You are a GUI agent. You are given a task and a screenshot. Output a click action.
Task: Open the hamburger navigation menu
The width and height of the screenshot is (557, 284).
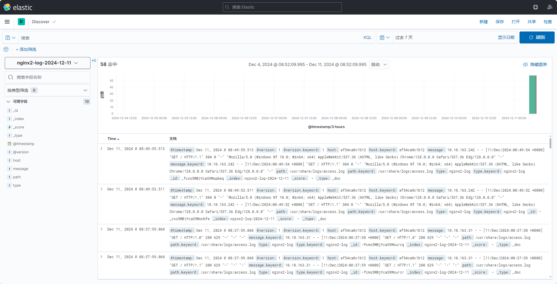[7, 22]
